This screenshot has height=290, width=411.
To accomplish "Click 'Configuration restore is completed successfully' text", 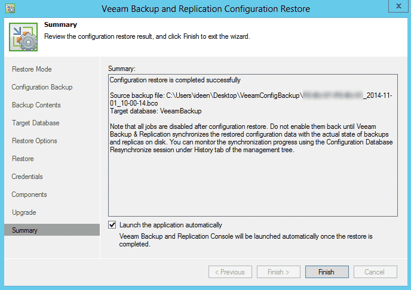I will pyautogui.click(x=175, y=80).
